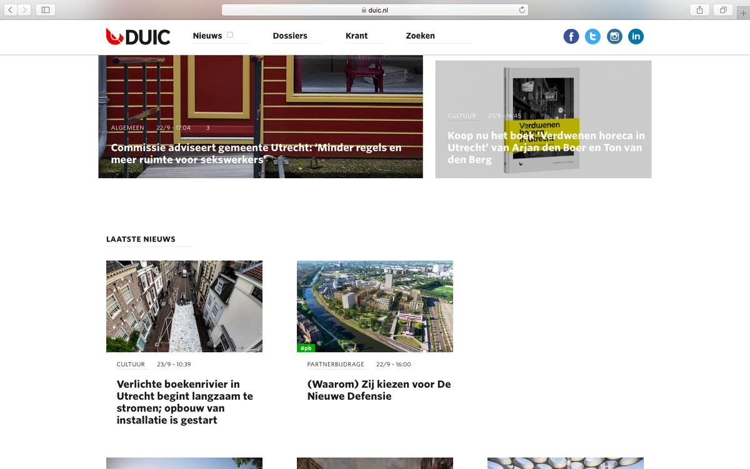Open DUIC Facebook page icon
The image size is (750, 469).
coord(571,36)
